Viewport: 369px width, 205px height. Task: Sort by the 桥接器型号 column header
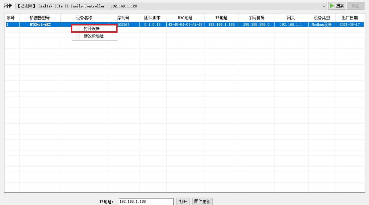40,18
